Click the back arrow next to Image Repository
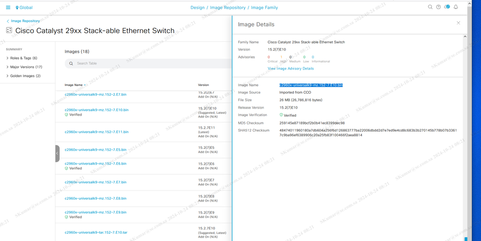The image size is (481, 241). [8, 21]
